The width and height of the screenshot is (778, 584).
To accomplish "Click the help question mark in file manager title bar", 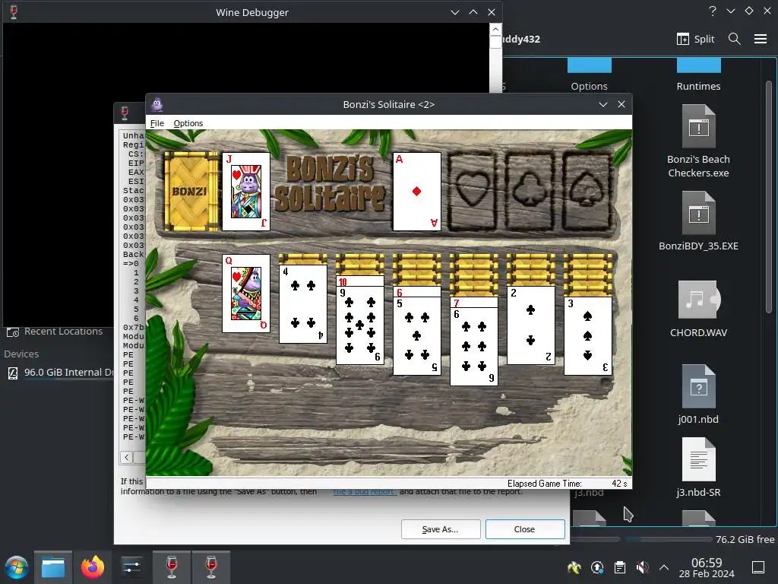I will [x=713, y=11].
